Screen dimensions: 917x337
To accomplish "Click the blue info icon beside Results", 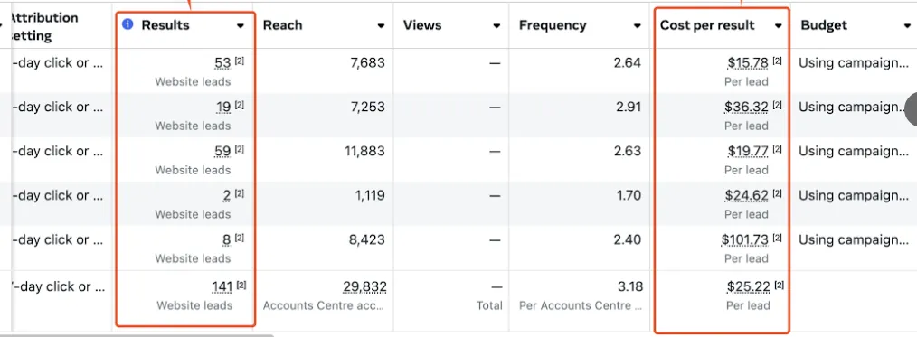I will pyautogui.click(x=128, y=24).
